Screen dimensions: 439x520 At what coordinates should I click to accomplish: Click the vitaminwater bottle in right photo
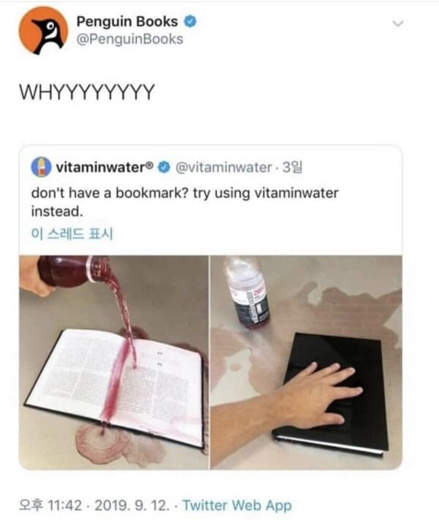[x=247, y=292]
